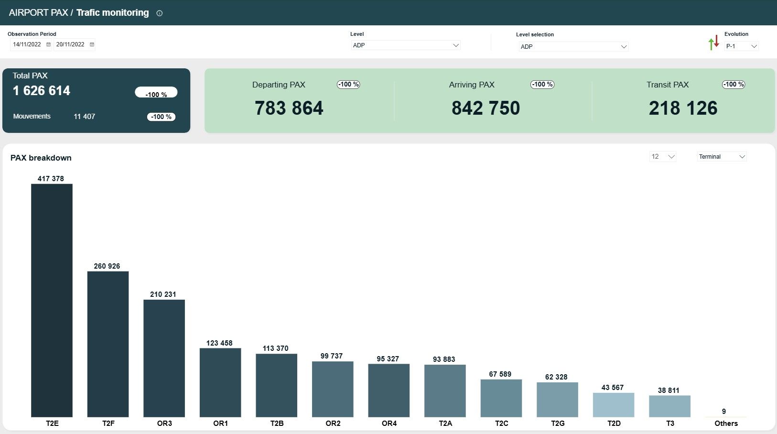777x434 pixels.
Task: Click the Departing PAX -100 % badge
Action: pos(348,85)
